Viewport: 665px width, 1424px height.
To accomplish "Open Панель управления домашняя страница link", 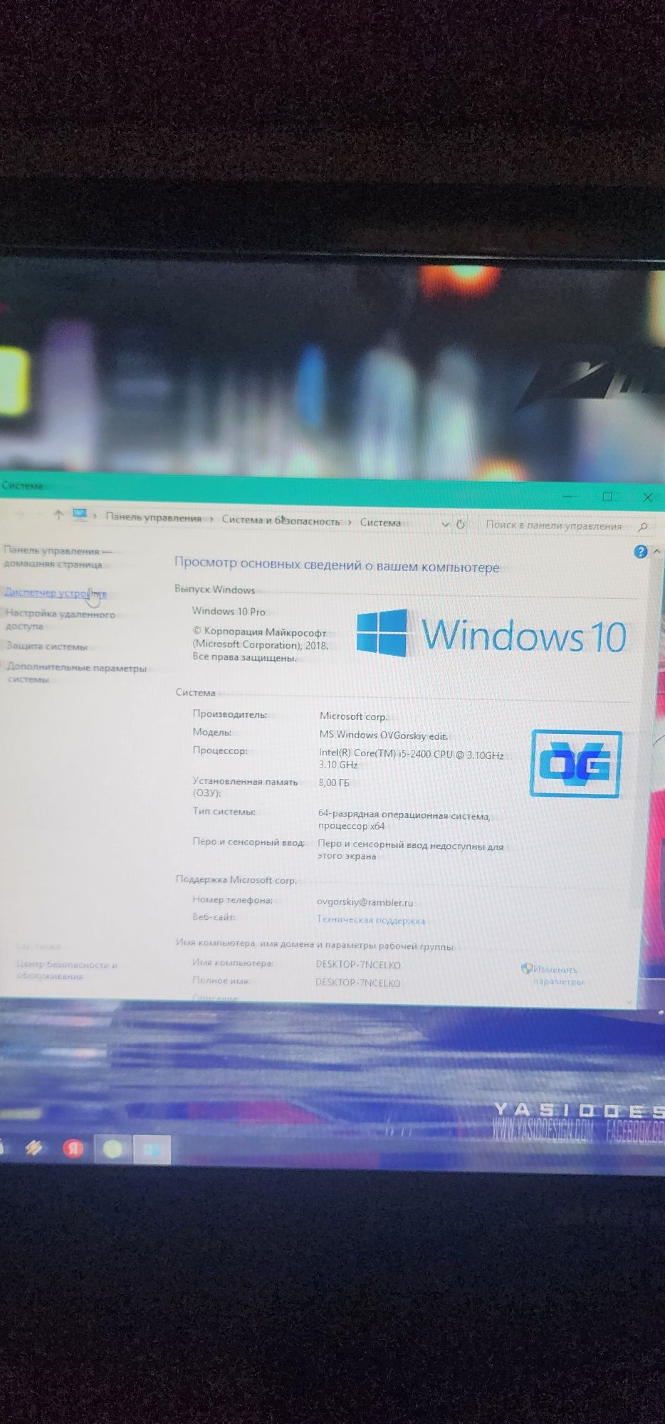I will point(58,557).
